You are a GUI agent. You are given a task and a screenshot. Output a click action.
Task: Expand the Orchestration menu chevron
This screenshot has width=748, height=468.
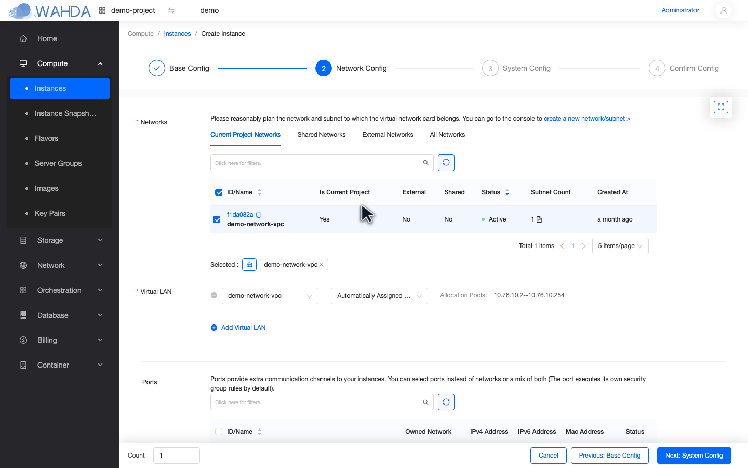click(x=100, y=290)
